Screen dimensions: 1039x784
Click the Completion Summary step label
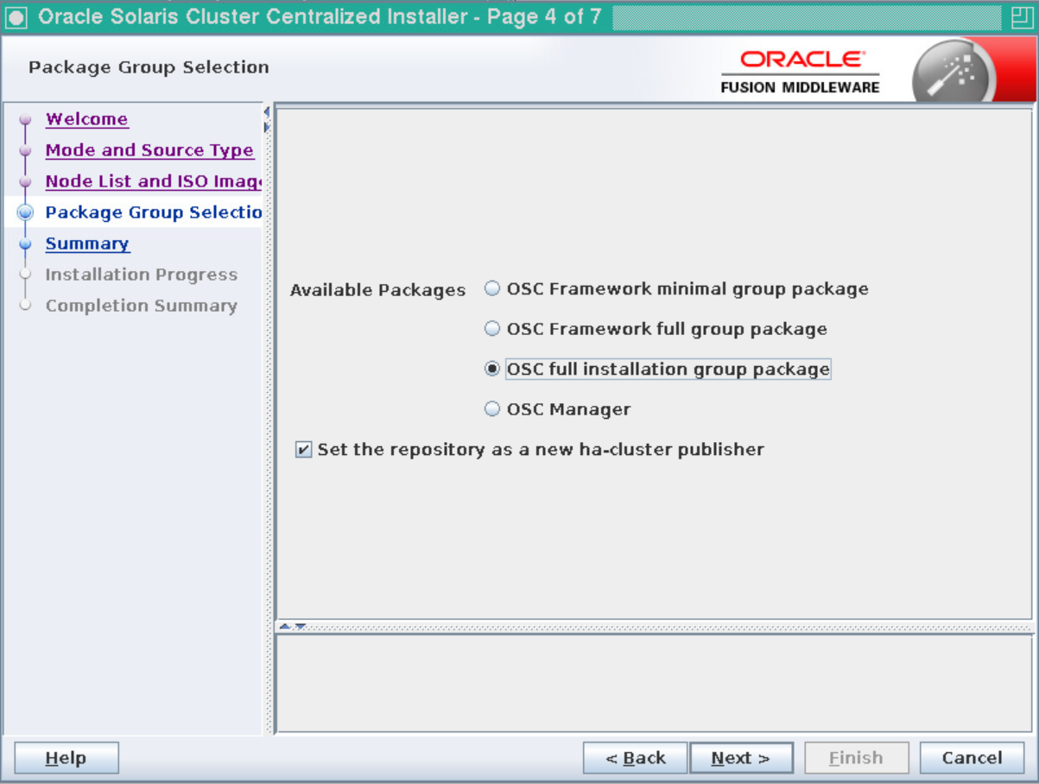pos(142,306)
